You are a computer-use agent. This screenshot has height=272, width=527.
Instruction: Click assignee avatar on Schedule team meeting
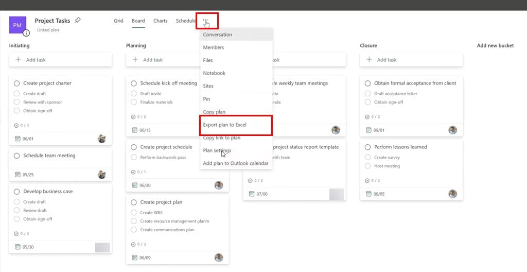pyautogui.click(x=102, y=174)
